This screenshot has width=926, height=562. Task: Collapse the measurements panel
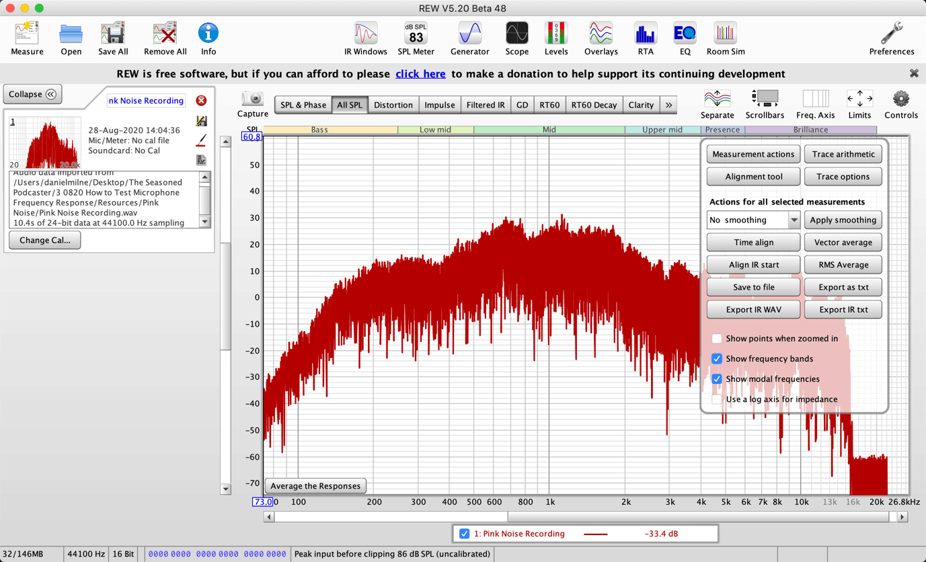coord(32,93)
